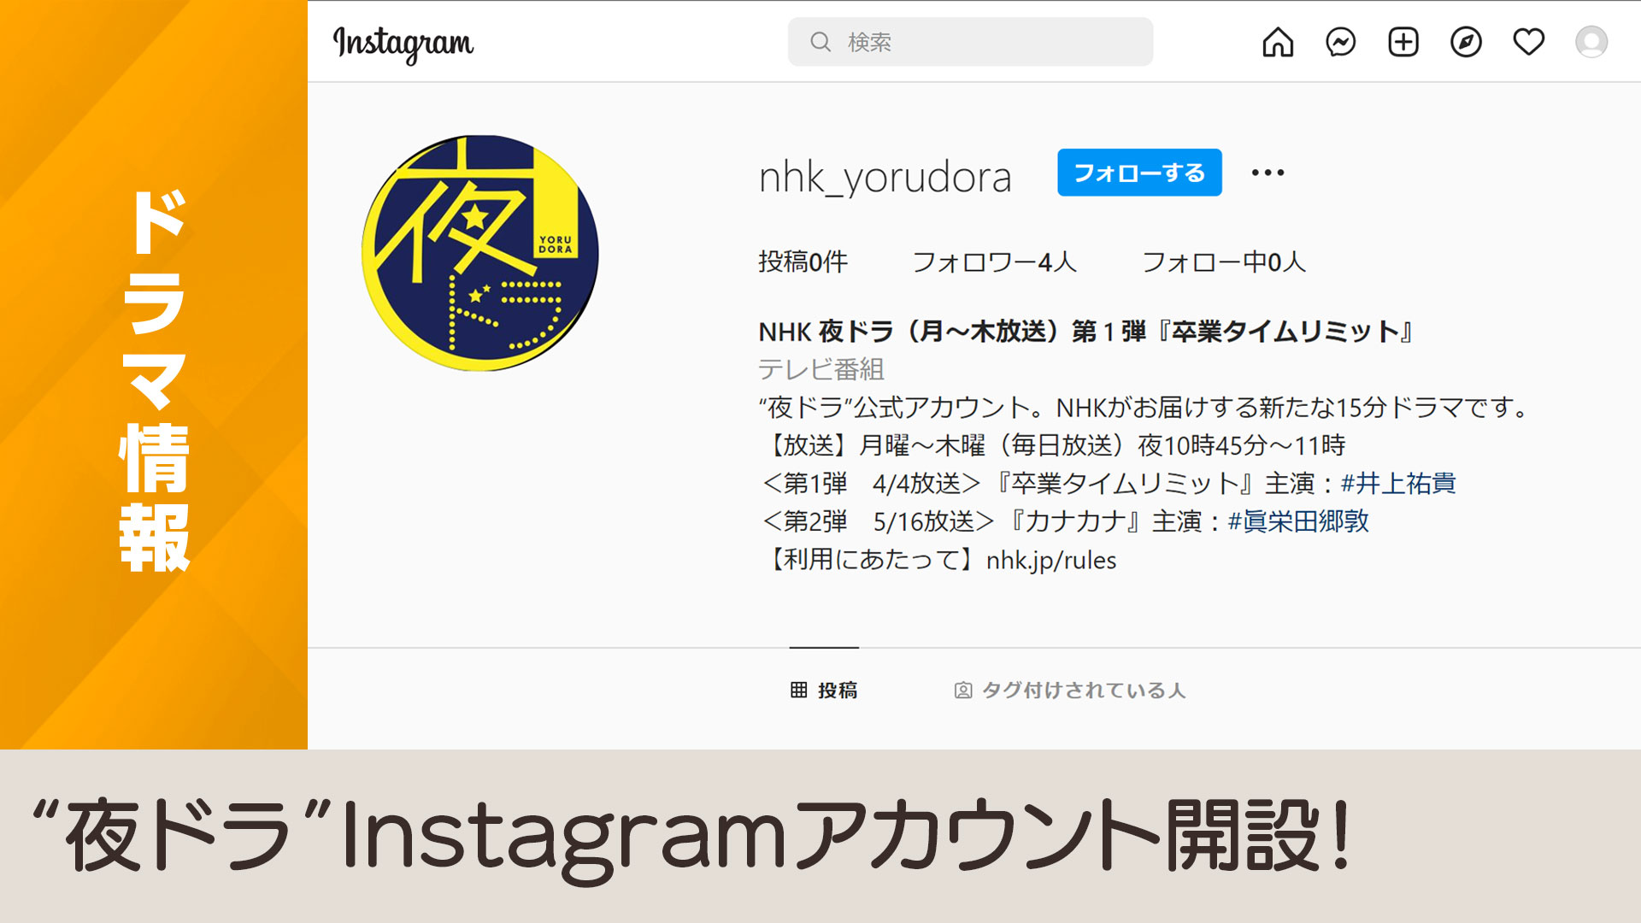The width and height of the screenshot is (1641, 923).
Task: Open the #眞栄田郷敦 hashtag link
Action: pyautogui.click(x=1298, y=521)
